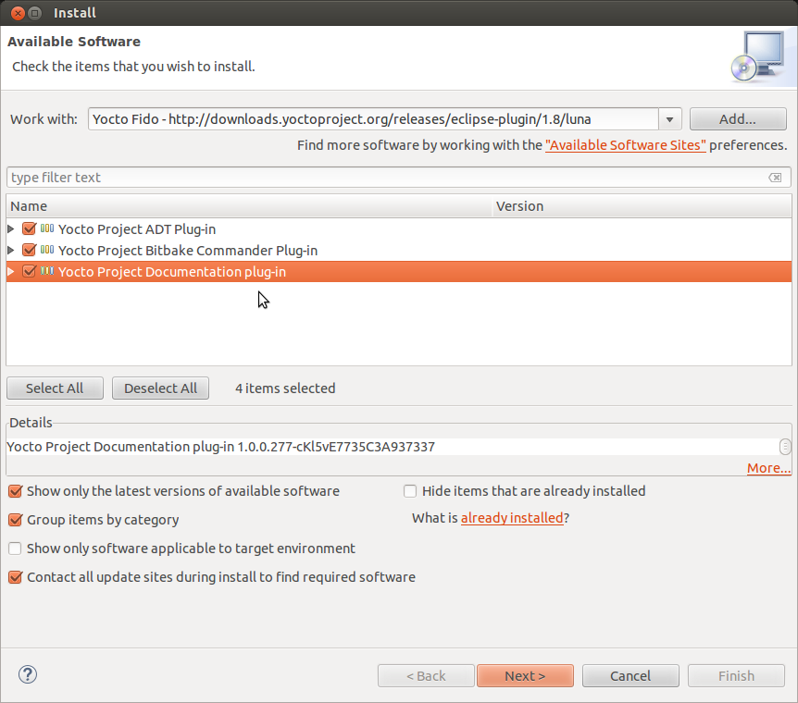Click the "More..." link in Details
Screen dimensions: 798x703
(x=768, y=467)
